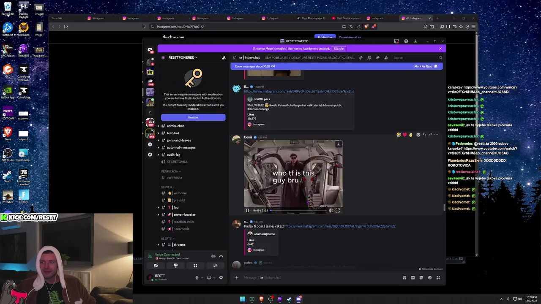Screen dimensions: 541x304
Task: Click Resolve for Multi-Factor Authentication
Action: (193, 117)
